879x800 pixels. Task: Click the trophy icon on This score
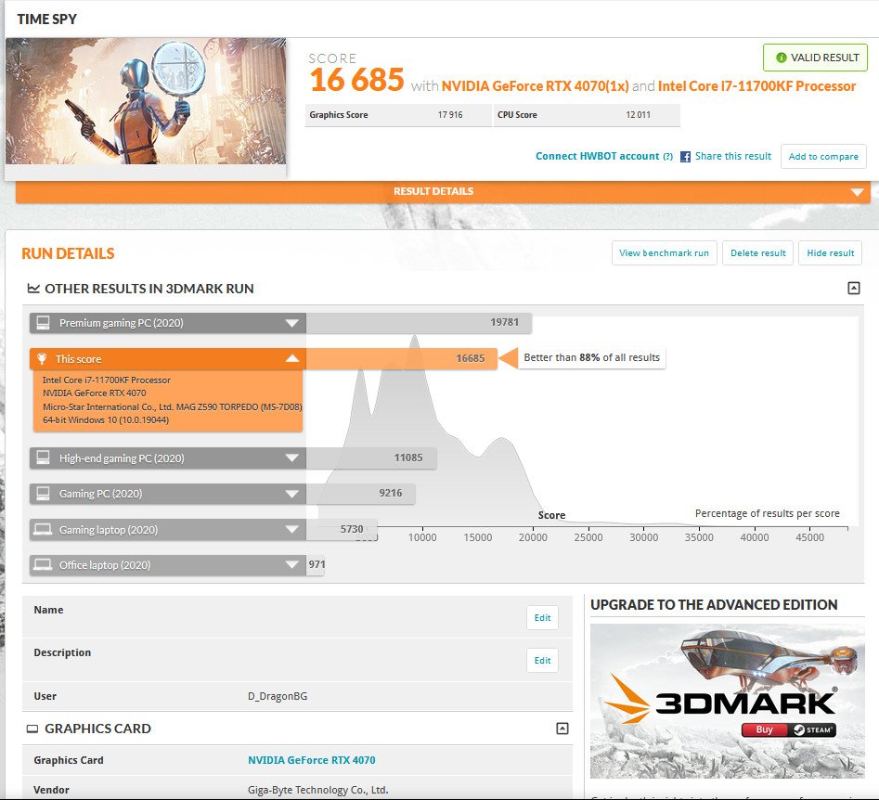point(42,359)
